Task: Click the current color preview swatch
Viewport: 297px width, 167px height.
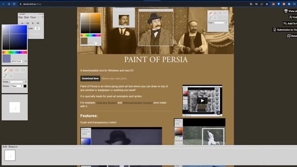Action: (x=6, y=58)
